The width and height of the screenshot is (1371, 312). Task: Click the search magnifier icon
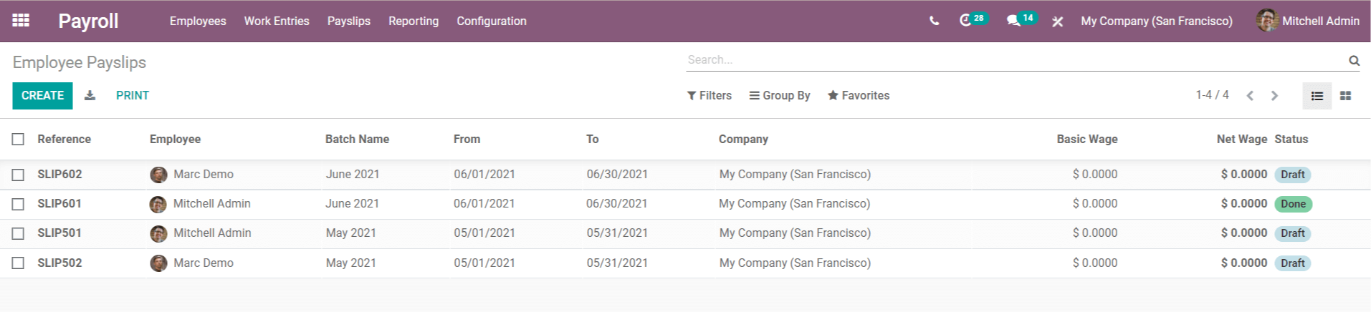coord(1354,60)
